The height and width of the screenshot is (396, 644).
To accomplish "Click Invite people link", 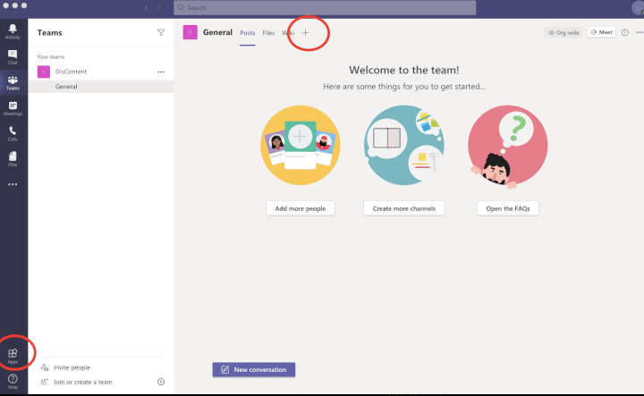I will 72,367.
